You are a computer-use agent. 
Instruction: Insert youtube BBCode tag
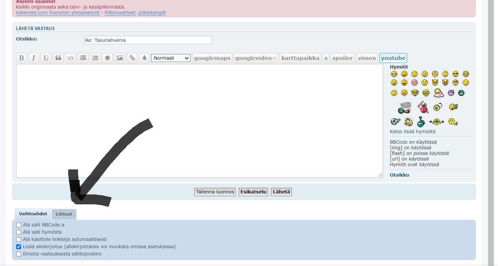coord(393,58)
